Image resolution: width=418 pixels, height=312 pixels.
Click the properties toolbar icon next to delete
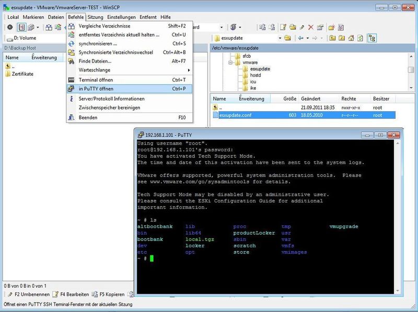coord(320,27)
